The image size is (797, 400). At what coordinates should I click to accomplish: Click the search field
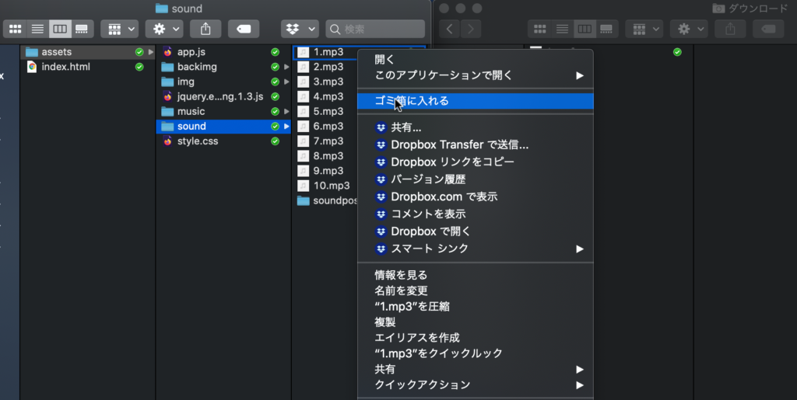click(x=375, y=30)
